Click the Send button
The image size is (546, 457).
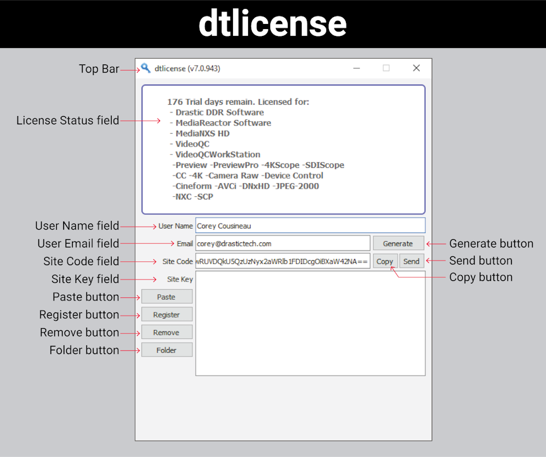(412, 261)
